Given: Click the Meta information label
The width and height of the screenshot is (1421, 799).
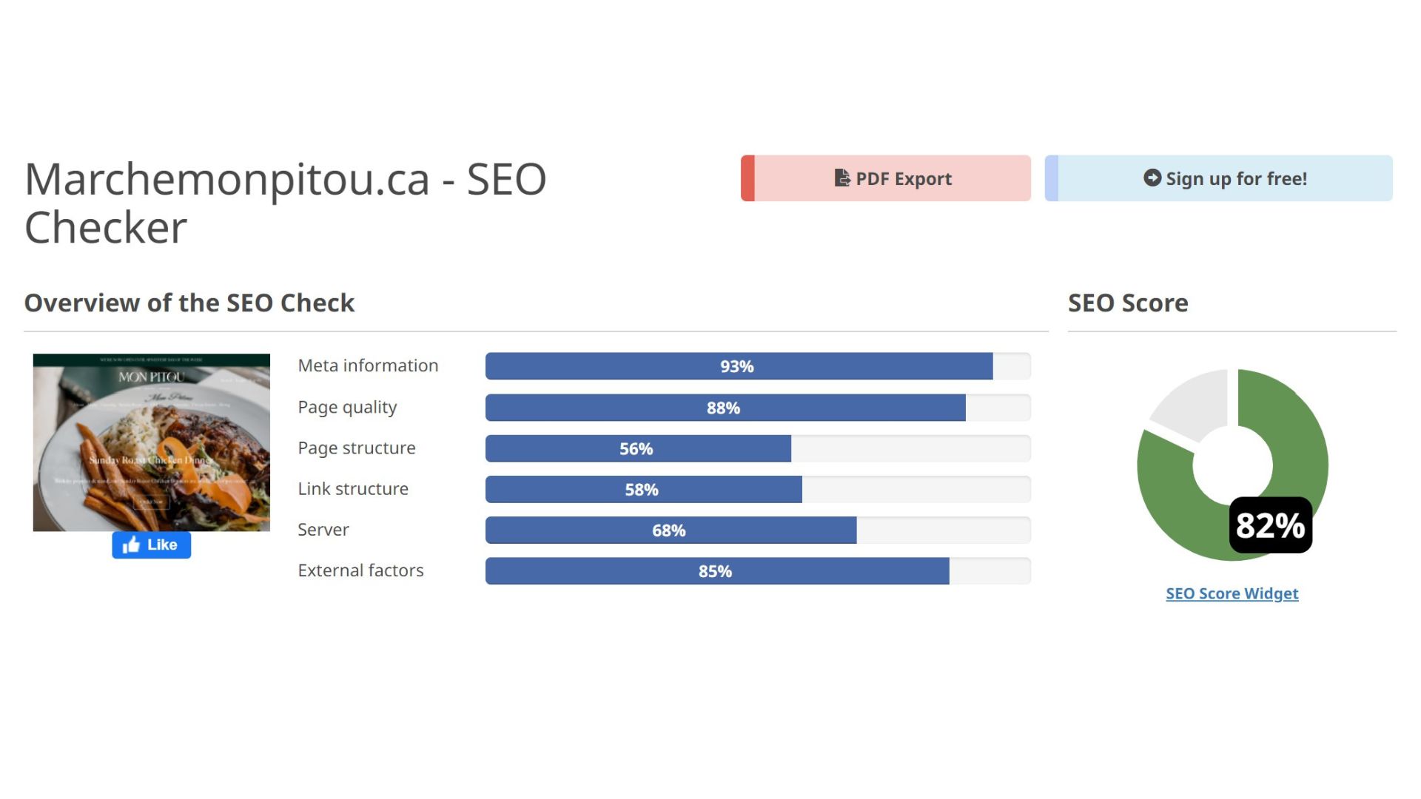Looking at the screenshot, I should coord(368,365).
